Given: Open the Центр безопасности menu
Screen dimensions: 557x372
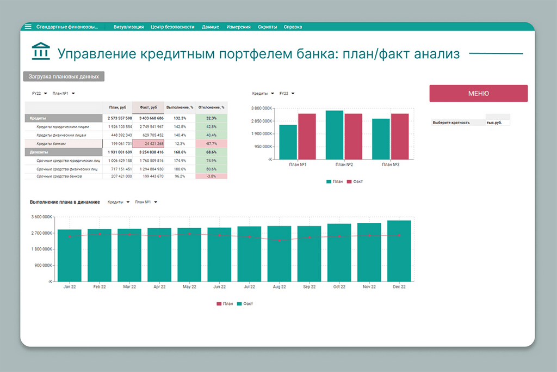Looking at the screenshot, I should pyautogui.click(x=172, y=27).
